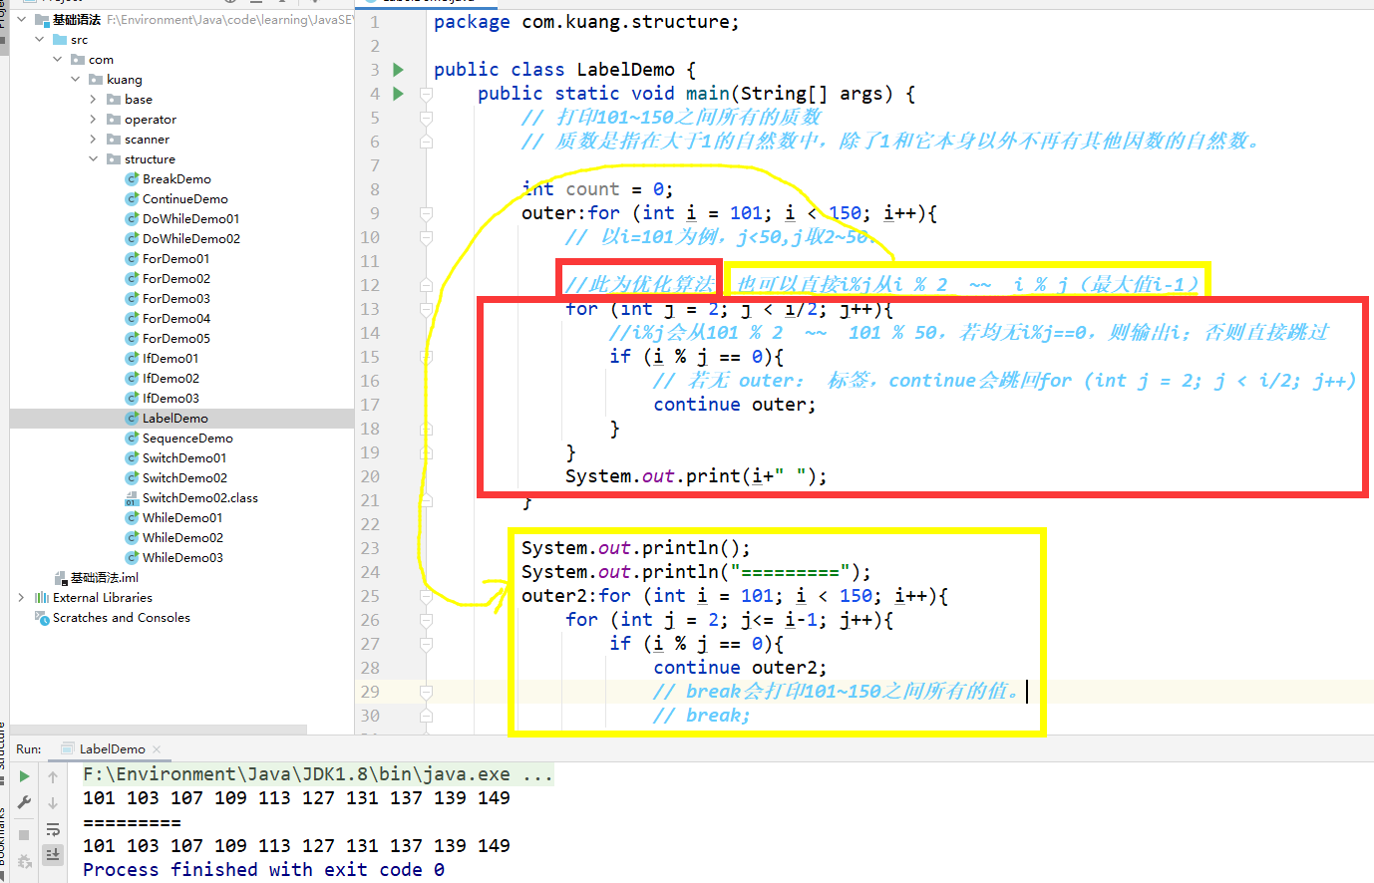Open SequenceDemo class
The width and height of the screenshot is (1374, 883).
[x=187, y=439]
